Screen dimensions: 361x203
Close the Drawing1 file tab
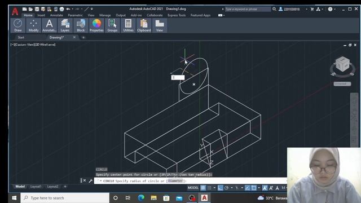(74, 37)
